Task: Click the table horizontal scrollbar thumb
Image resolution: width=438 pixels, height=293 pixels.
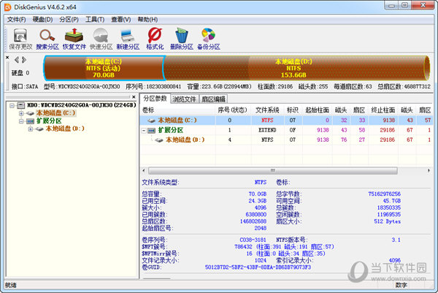Action: (273, 170)
